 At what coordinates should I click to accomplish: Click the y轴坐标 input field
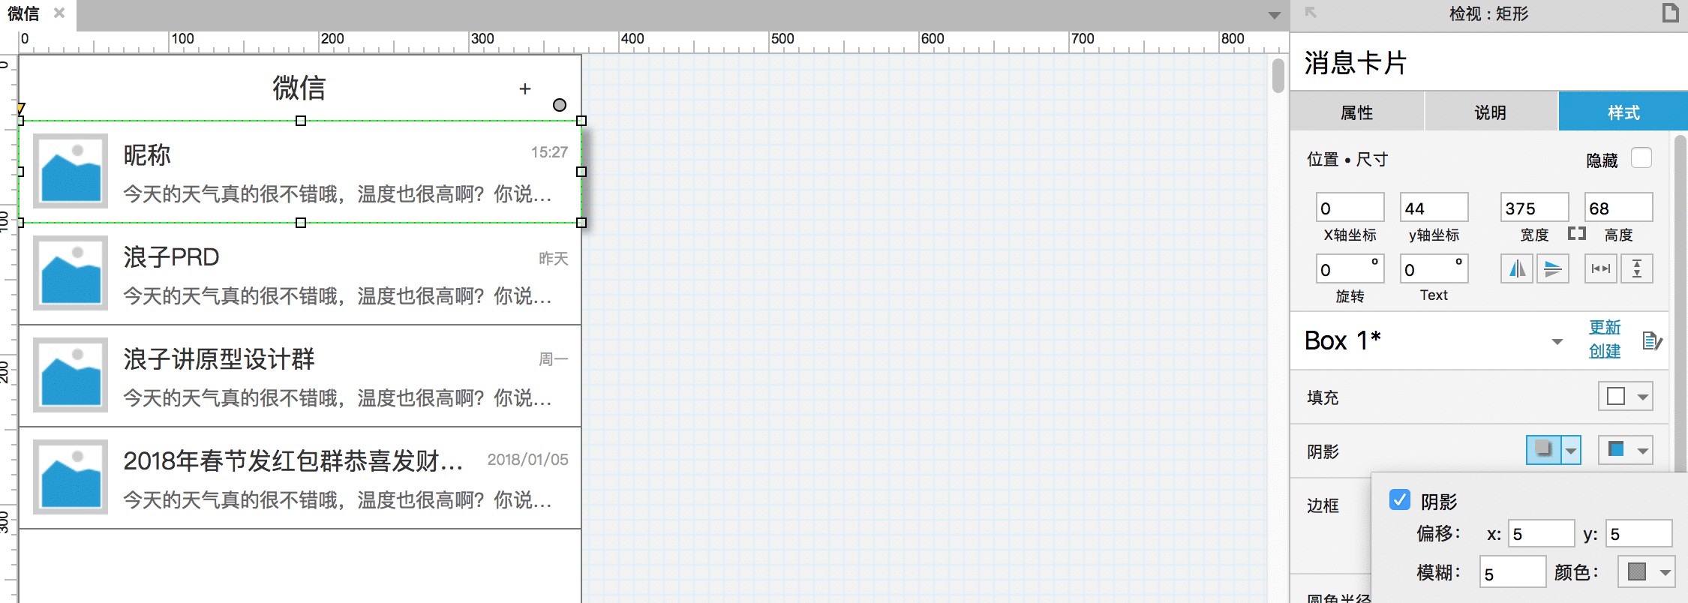(x=1434, y=208)
